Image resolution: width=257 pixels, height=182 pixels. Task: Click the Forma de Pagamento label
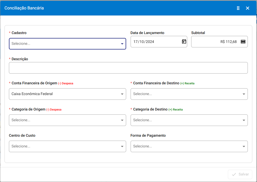click(148, 136)
